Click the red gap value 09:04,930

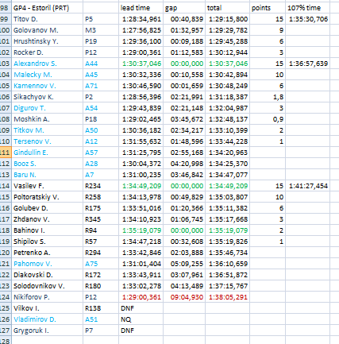184,297
